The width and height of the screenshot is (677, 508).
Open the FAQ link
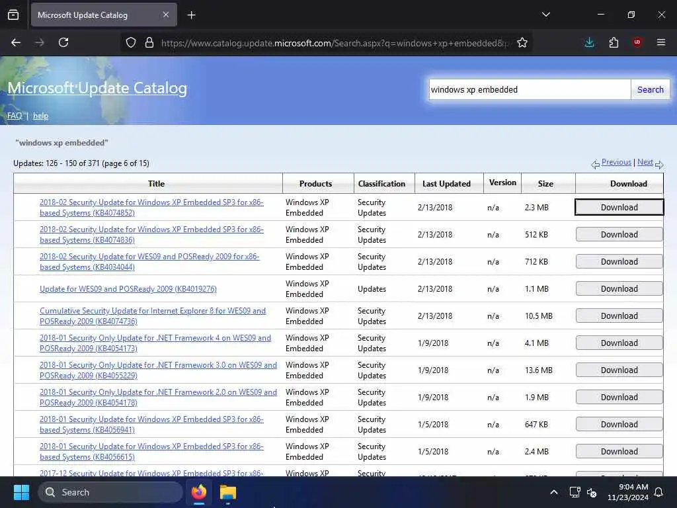[15, 116]
